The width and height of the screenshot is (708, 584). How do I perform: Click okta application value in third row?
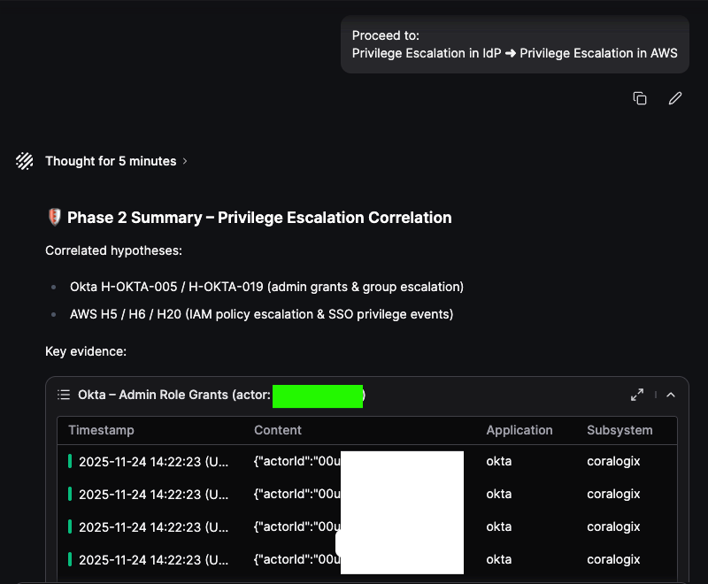[498, 526]
